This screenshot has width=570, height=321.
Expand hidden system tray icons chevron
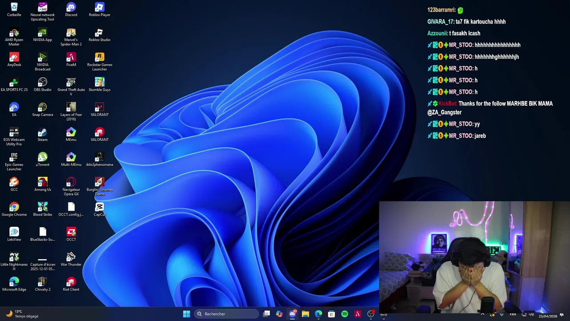(x=482, y=314)
